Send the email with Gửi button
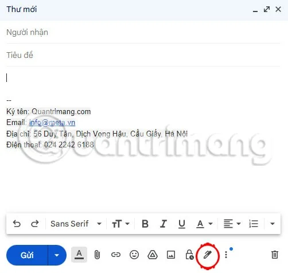This screenshot has height=273, width=288. [x=27, y=255]
